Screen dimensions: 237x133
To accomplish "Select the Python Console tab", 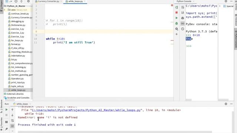I will click(184, 1).
